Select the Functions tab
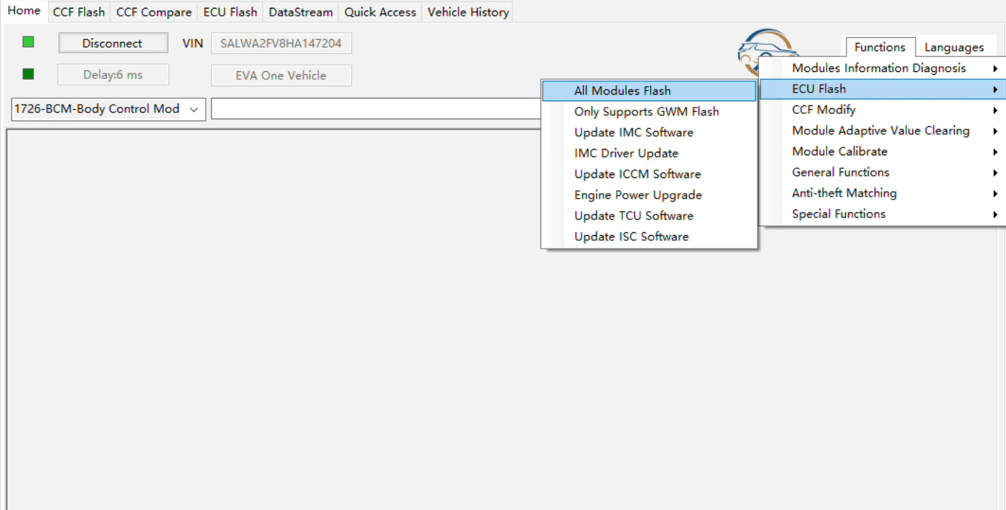The image size is (1006, 510). click(x=880, y=47)
